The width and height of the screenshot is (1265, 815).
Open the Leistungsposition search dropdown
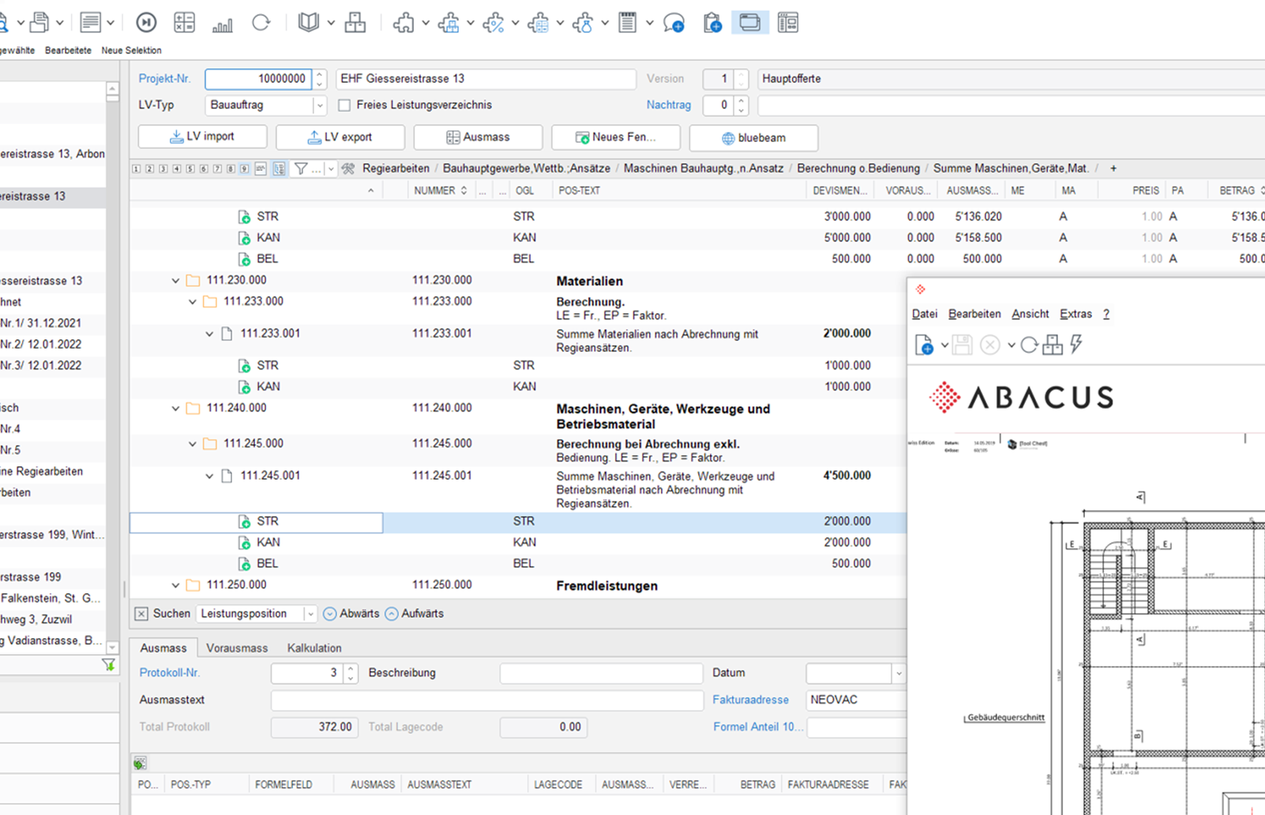310,614
